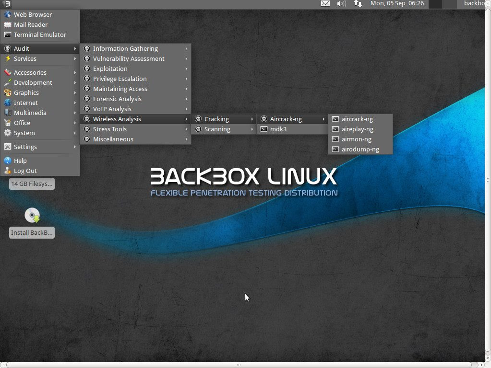Screen dimensions: 491x368
Task: Switch to the second workspace in pager
Action: pos(450,4)
